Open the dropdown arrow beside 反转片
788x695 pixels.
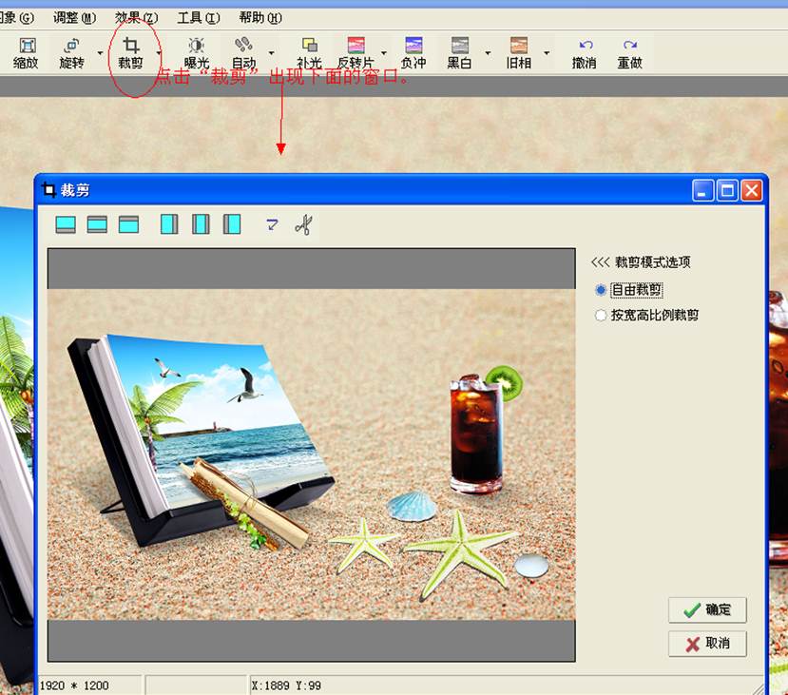coord(384,53)
